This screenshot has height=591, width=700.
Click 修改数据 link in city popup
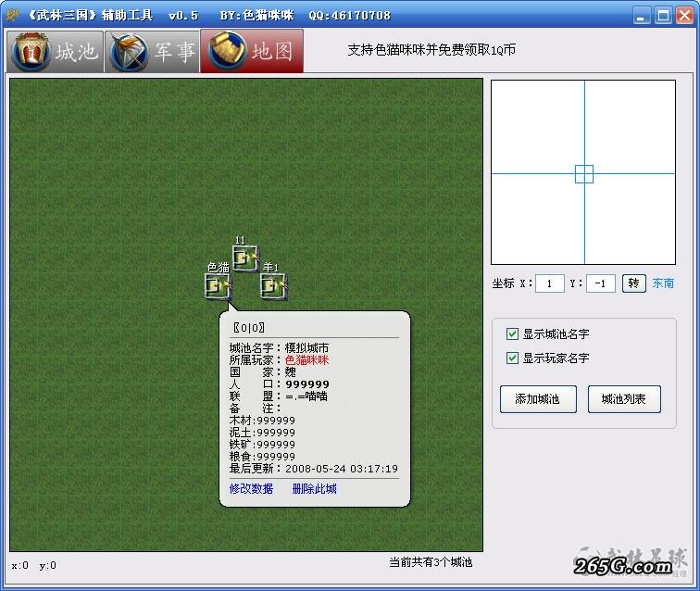pos(251,489)
